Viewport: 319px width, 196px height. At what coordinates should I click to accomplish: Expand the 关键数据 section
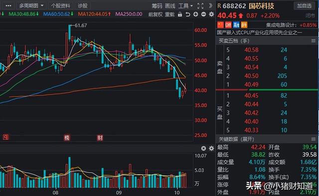click(x=236, y=139)
